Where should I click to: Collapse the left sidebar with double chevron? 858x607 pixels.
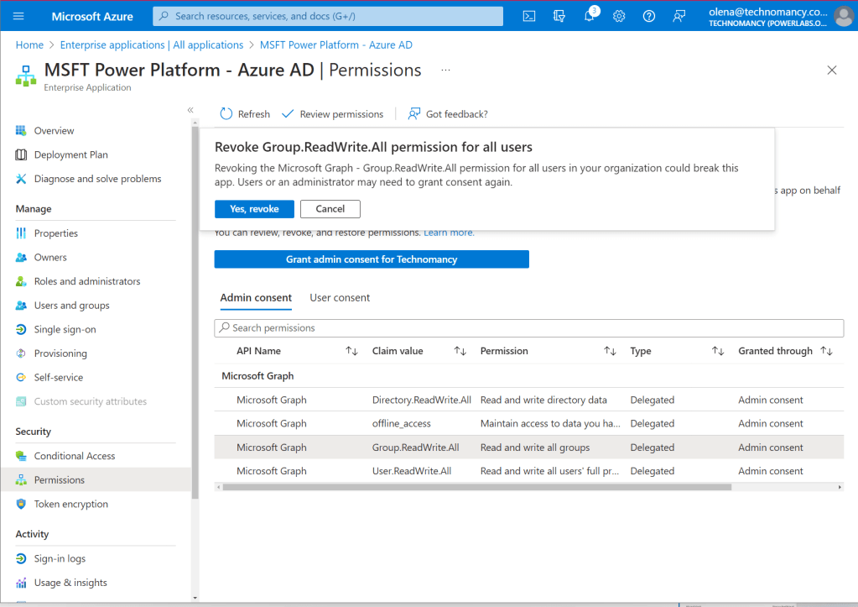click(190, 110)
